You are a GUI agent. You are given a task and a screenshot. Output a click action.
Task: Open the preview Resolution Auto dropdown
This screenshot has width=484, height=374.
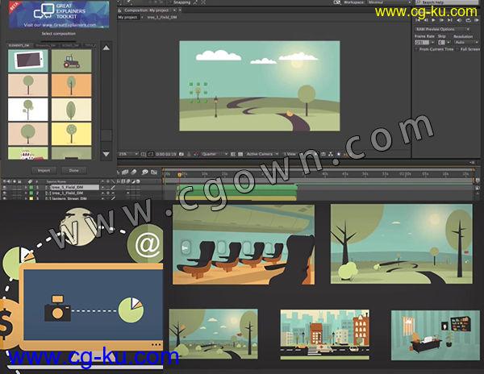click(x=466, y=42)
